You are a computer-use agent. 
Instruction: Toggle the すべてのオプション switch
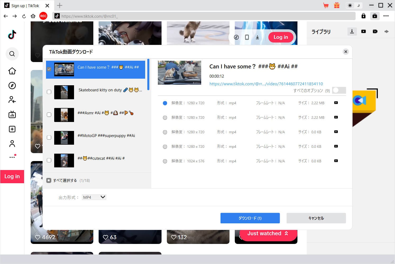339,90
